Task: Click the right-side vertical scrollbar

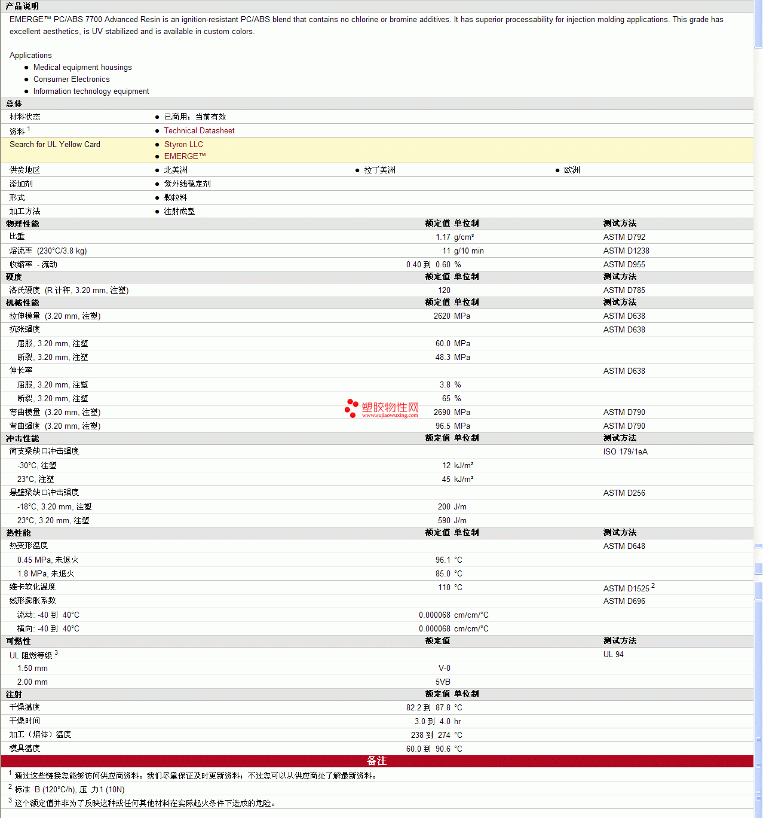Action: pyautogui.click(x=758, y=409)
